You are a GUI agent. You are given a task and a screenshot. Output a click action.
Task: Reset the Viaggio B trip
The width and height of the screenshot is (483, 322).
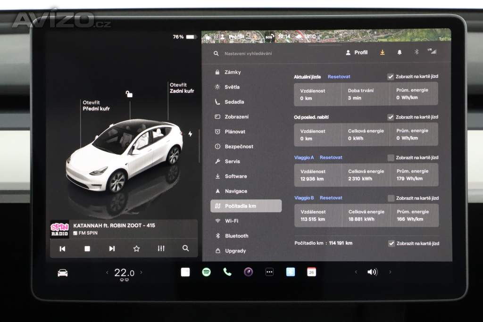tap(331, 198)
